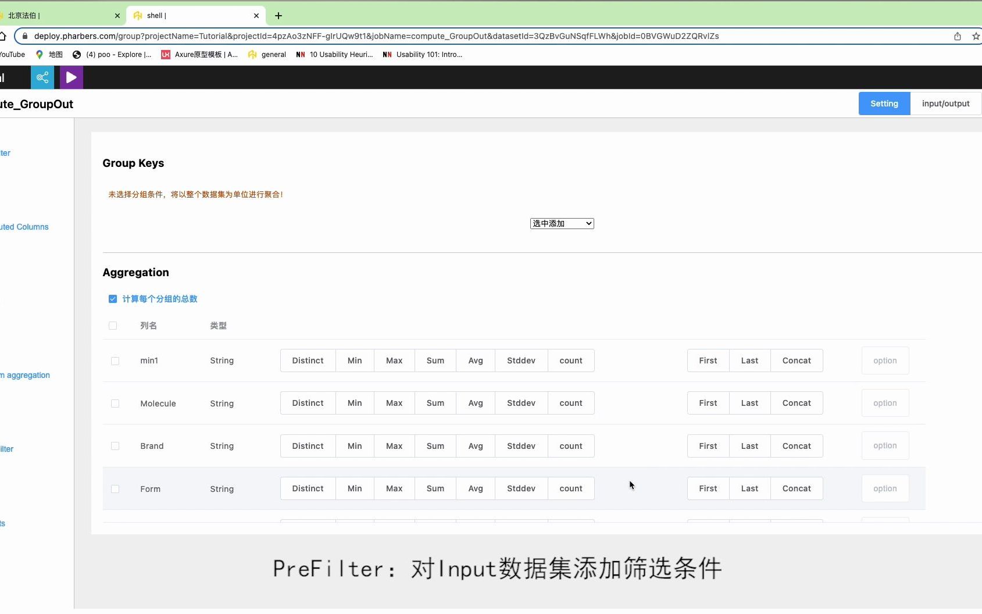
Task: Toggle the select-all checkbox beside 列名
Action: coord(113,326)
